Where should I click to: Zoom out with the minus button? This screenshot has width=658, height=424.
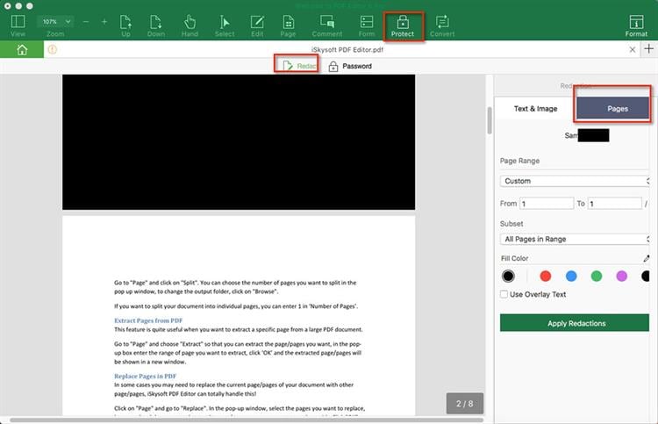(x=86, y=21)
